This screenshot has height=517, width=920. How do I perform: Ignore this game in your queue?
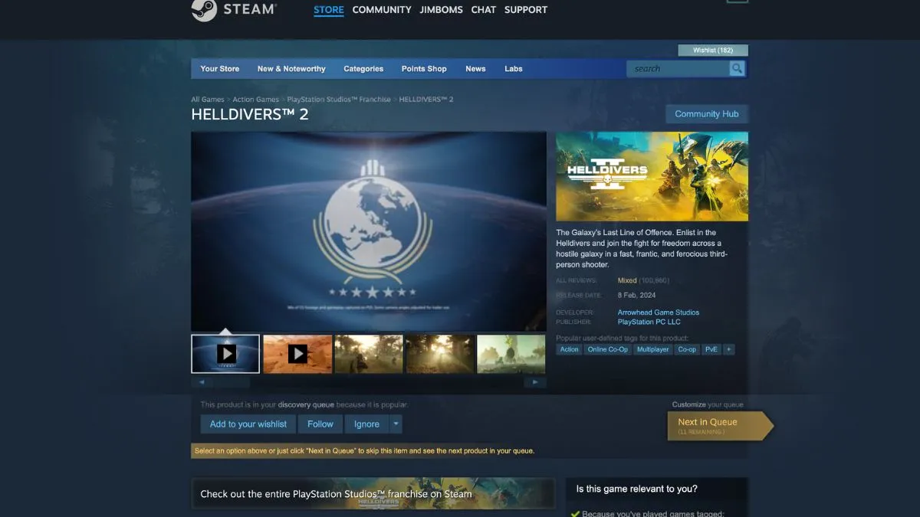click(x=366, y=424)
